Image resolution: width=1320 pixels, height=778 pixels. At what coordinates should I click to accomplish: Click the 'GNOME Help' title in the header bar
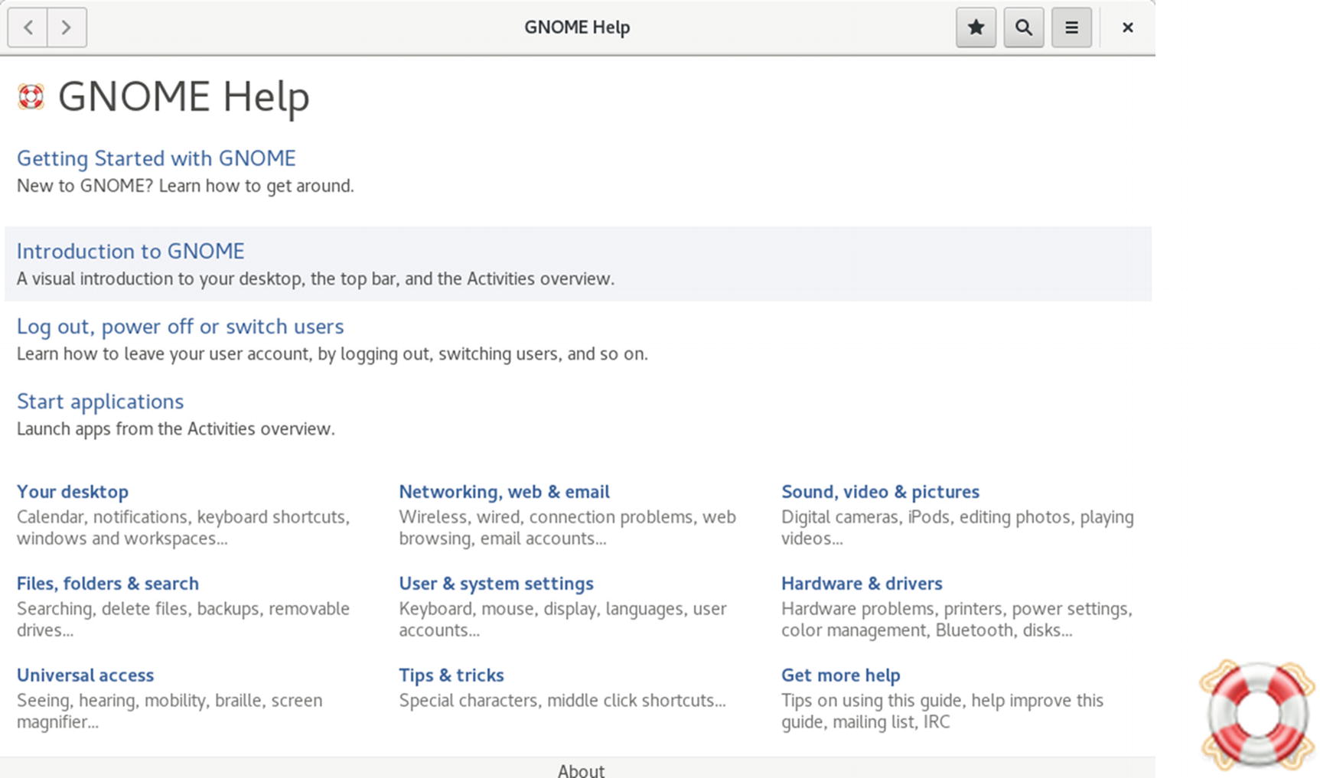tap(577, 28)
